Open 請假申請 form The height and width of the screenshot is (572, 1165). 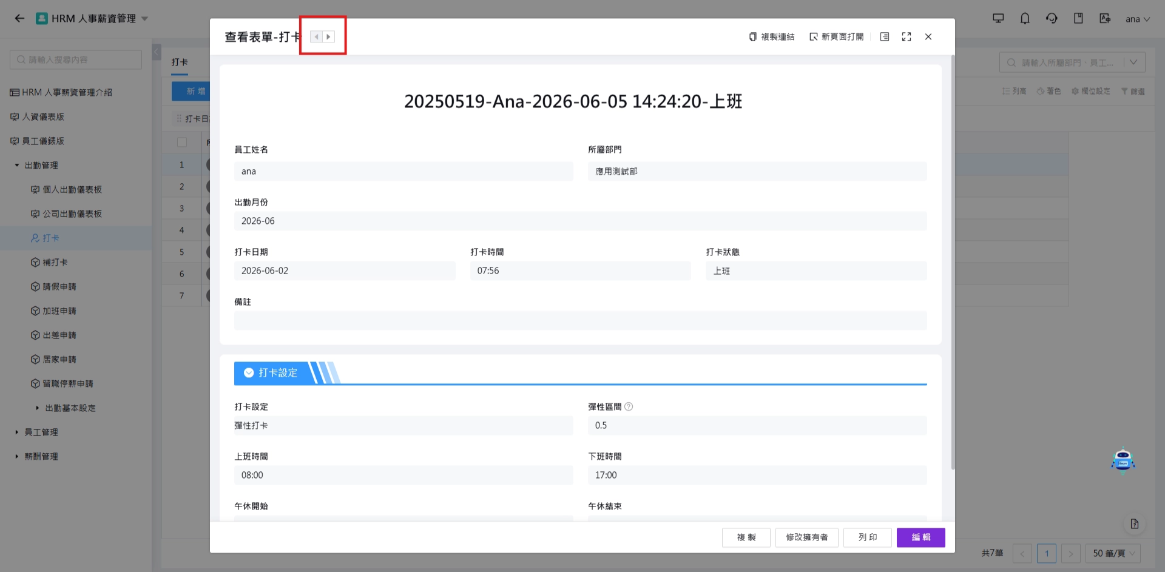pos(53,286)
